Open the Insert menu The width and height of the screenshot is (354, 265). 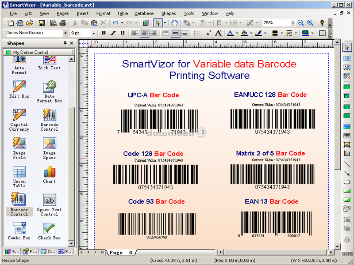point(82,14)
